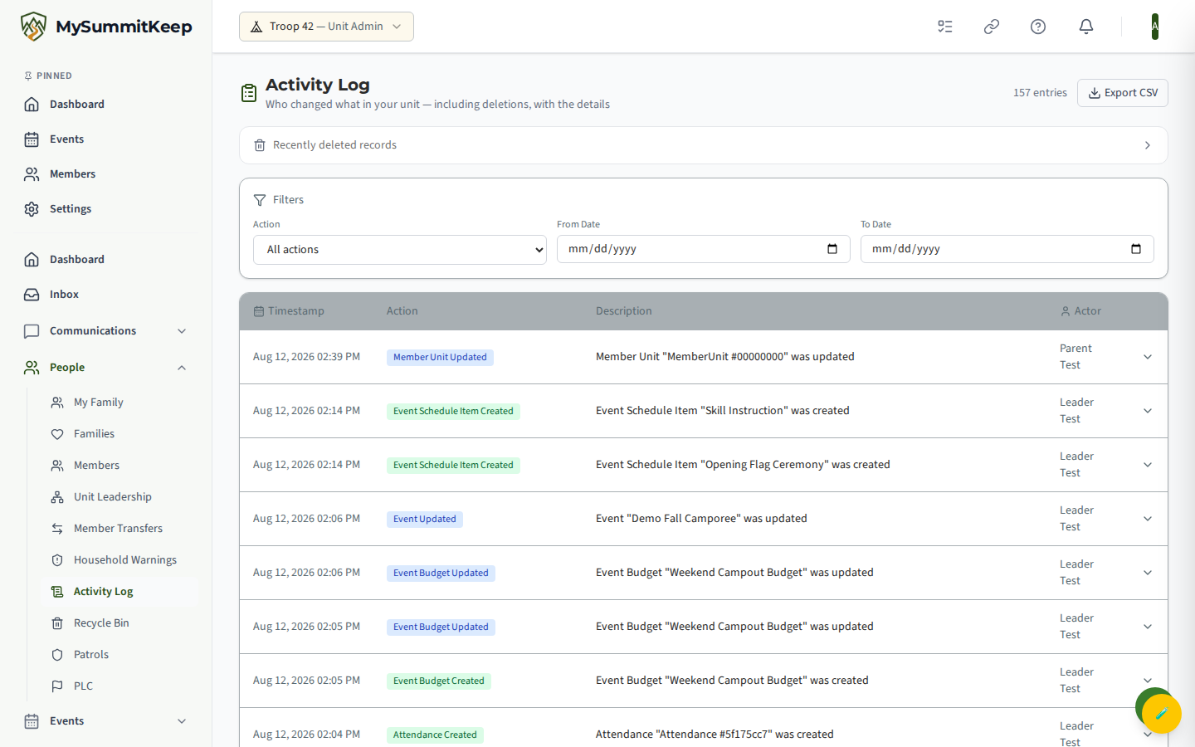Open the Troop 42 Unit Admin switcher

(x=326, y=27)
